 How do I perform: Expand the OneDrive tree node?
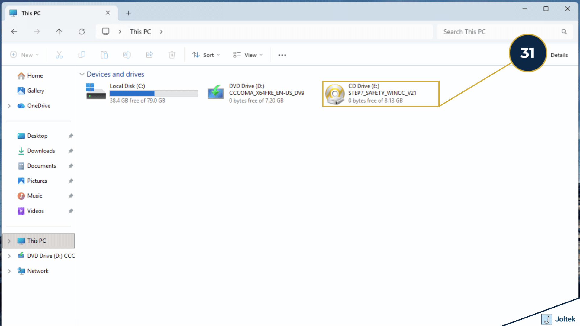point(9,106)
